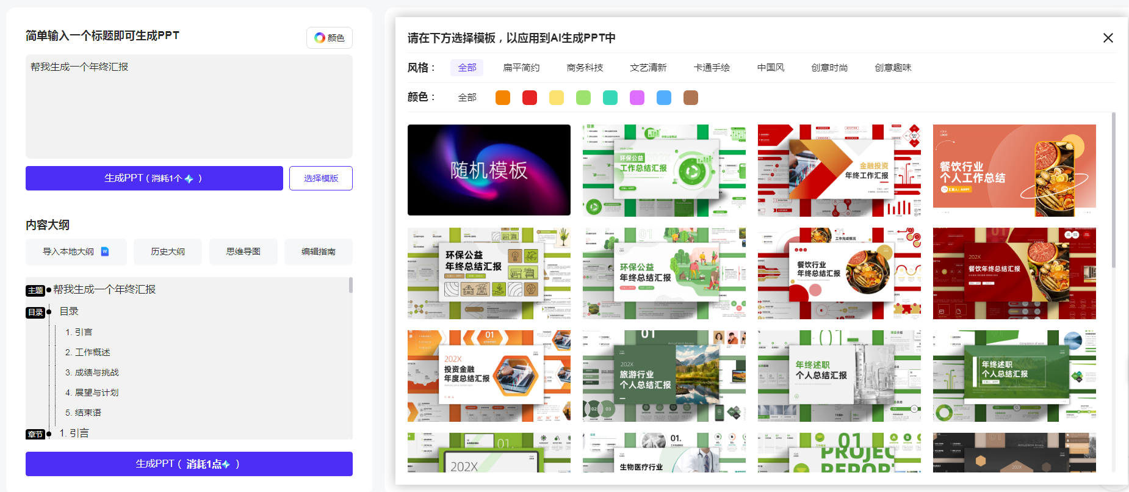Open 选择模板 button
The width and height of the screenshot is (1129, 492).
(x=321, y=178)
